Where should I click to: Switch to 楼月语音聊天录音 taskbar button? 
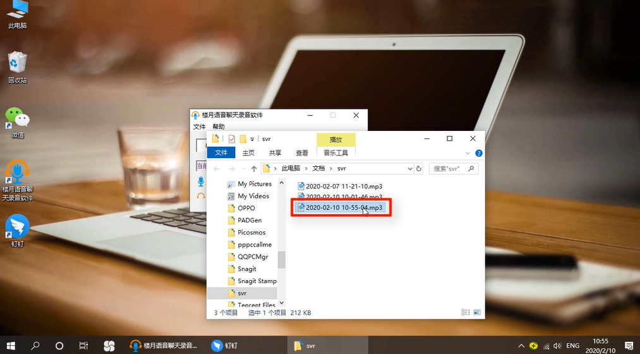(x=163, y=346)
